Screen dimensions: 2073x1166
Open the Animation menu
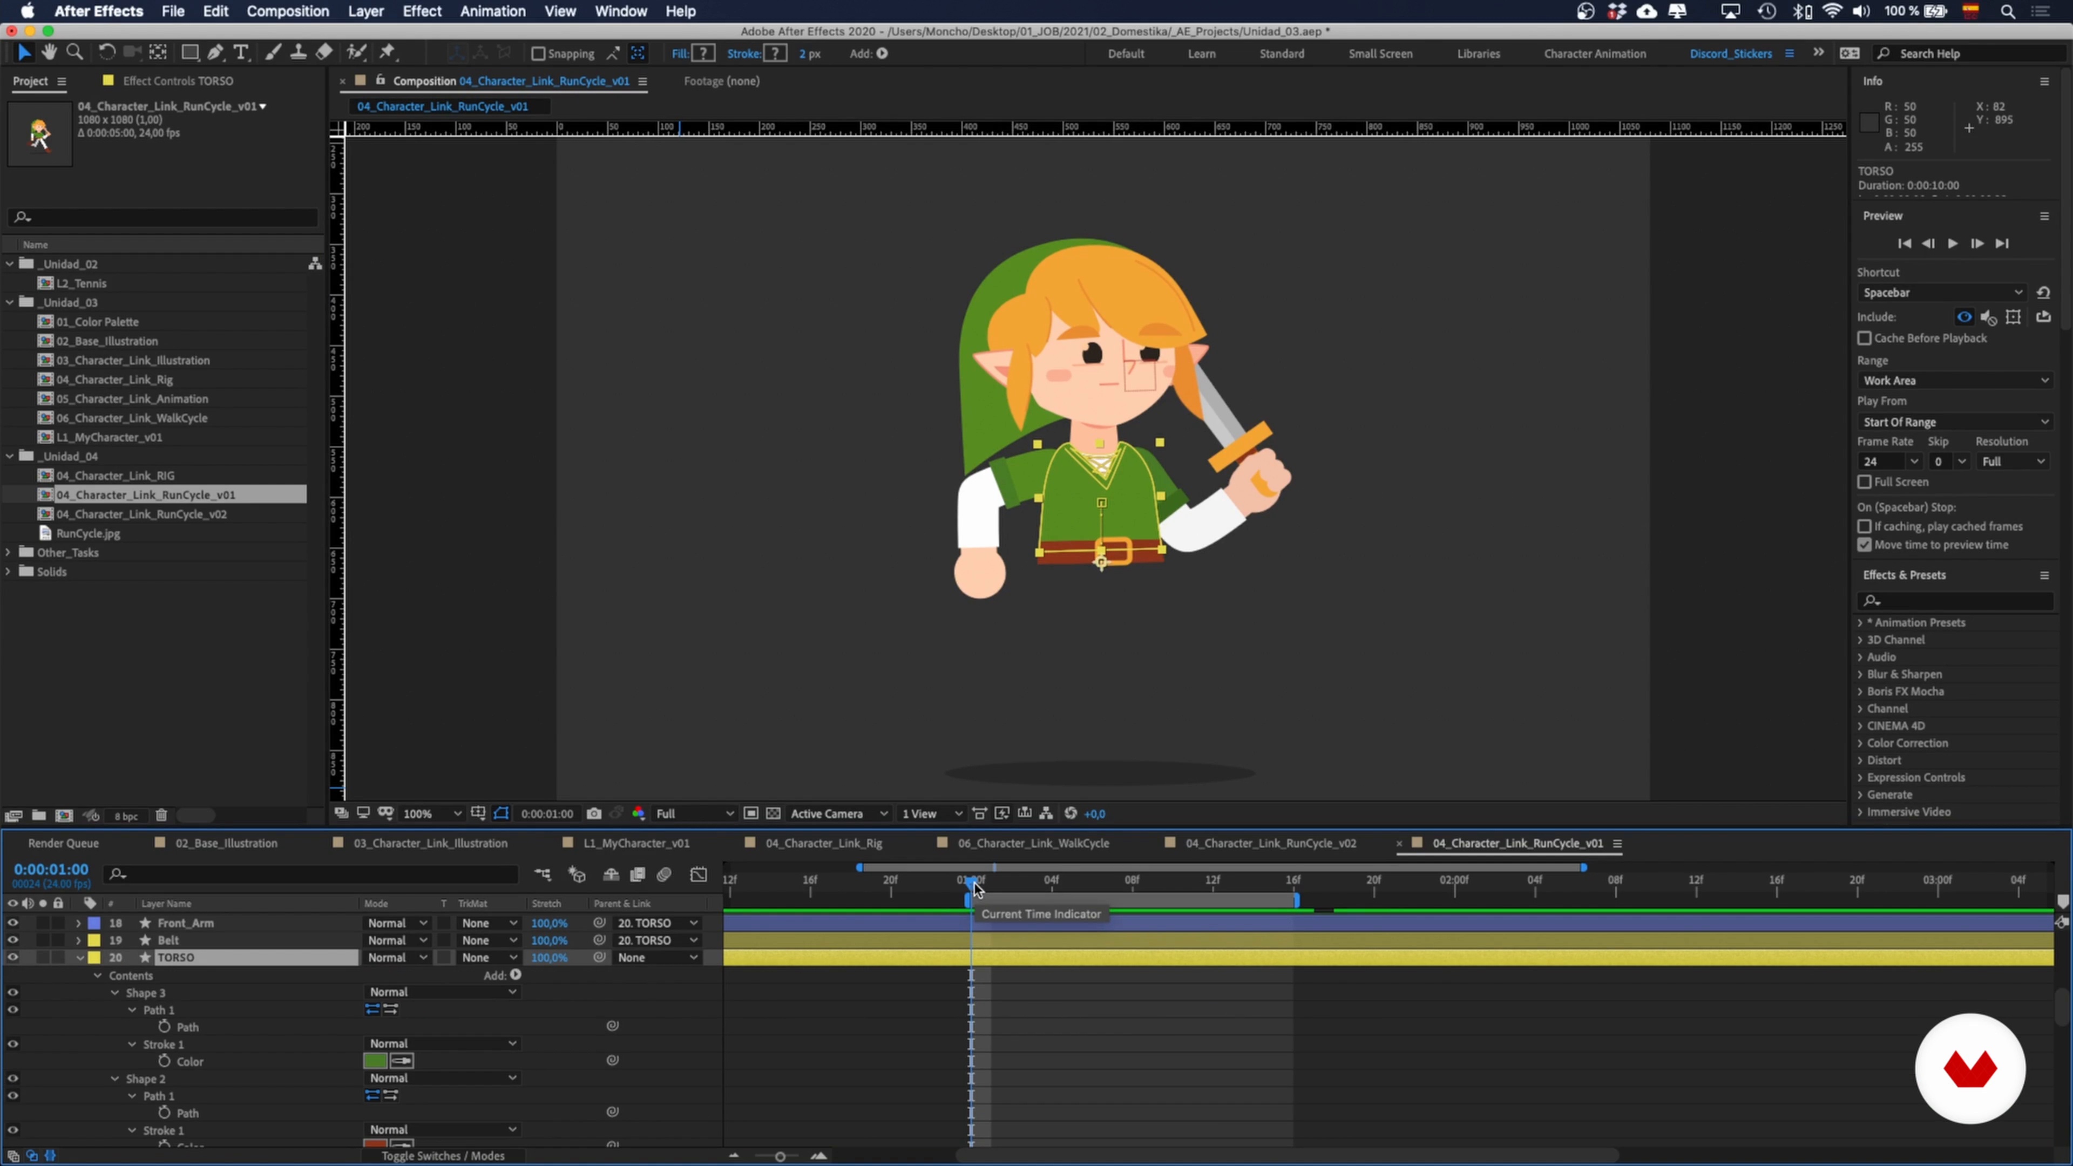pos(492,11)
